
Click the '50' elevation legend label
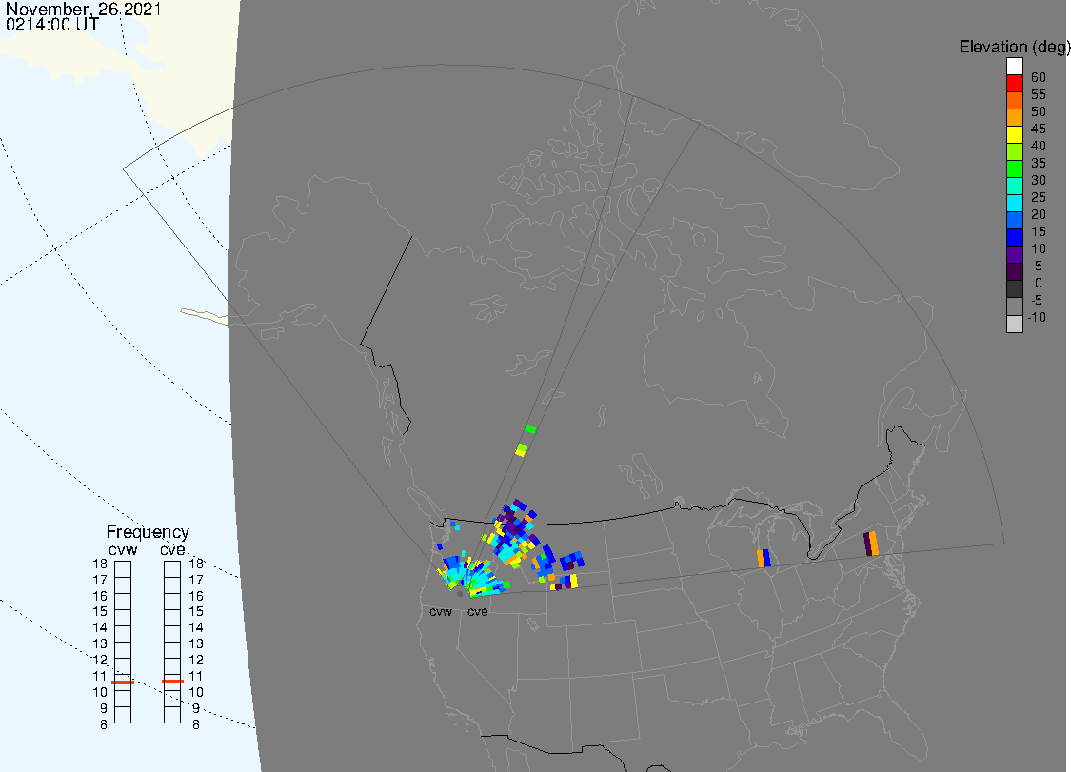coord(1039,111)
